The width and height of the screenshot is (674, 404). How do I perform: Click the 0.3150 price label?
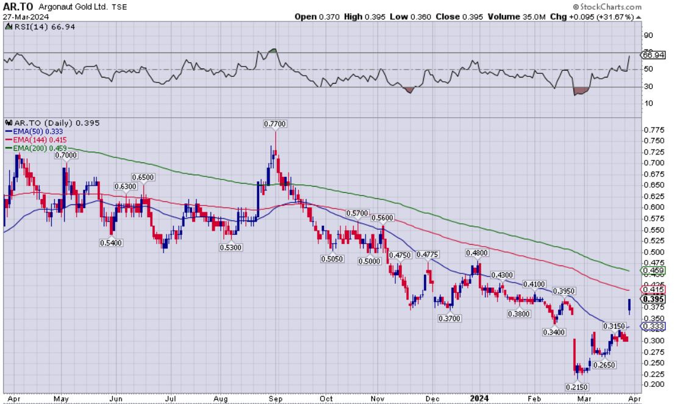point(614,326)
